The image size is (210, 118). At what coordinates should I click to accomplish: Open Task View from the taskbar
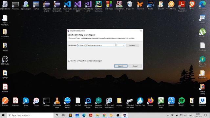[63, 115]
